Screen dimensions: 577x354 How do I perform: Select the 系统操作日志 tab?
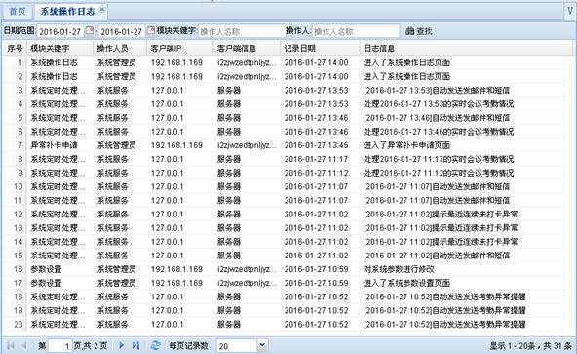[x=67, y=12]
